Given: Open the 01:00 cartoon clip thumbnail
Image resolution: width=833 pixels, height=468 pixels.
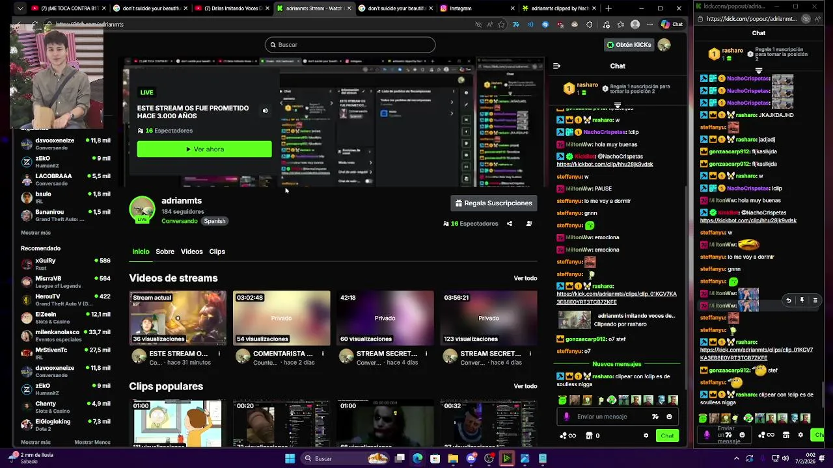Looking at the screenshot, I should 178,423.
